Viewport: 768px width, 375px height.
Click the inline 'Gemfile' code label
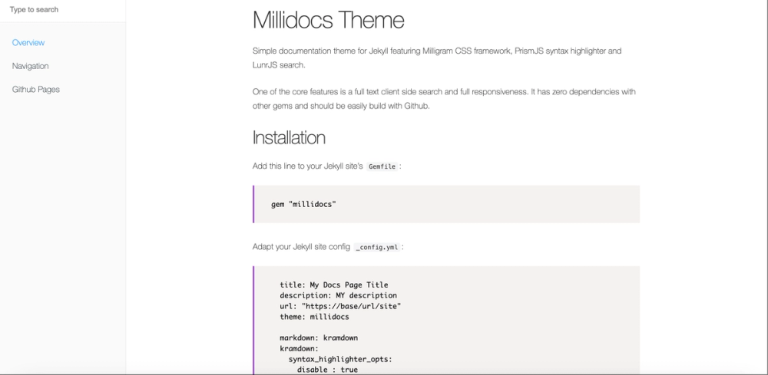pyautogui.click(x=382, y=166)
